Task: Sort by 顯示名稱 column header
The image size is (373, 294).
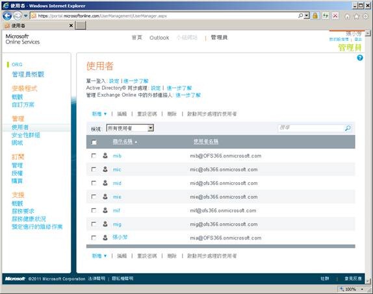Action: pyautogui.click(x=123, y=141)
